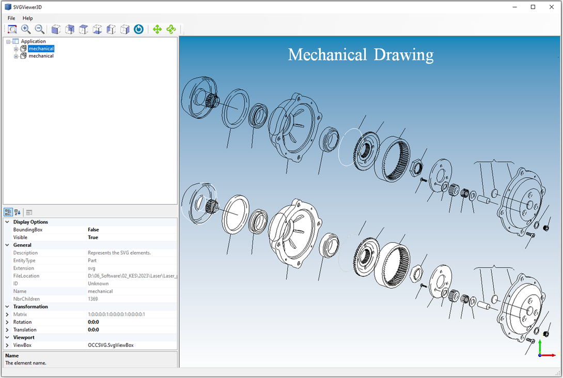Expand the Rotation property row
The image size is (563, 378).
(7, 322)
